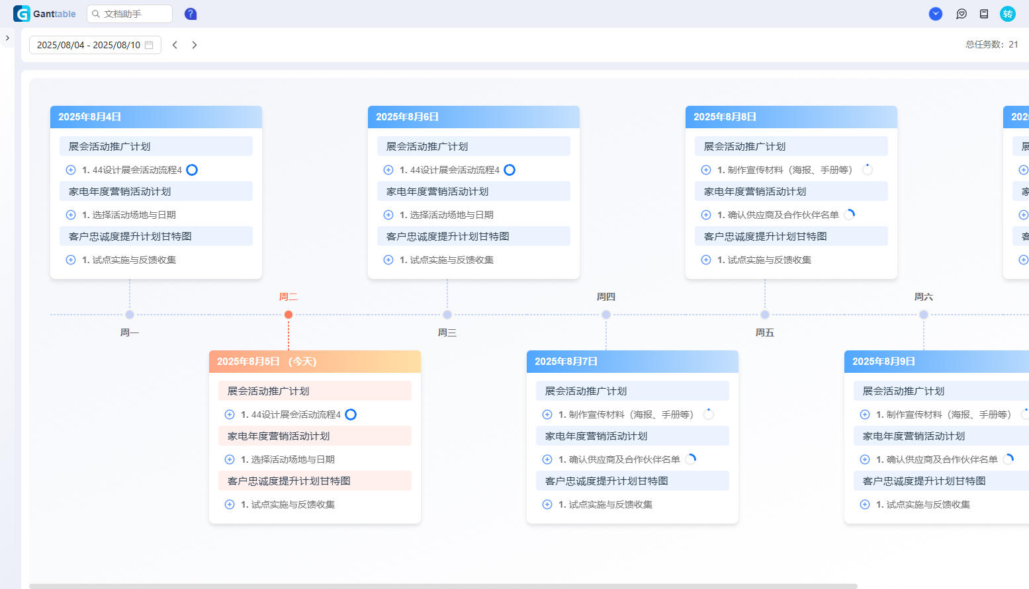Open the document notes icon in header

[984, 14]
